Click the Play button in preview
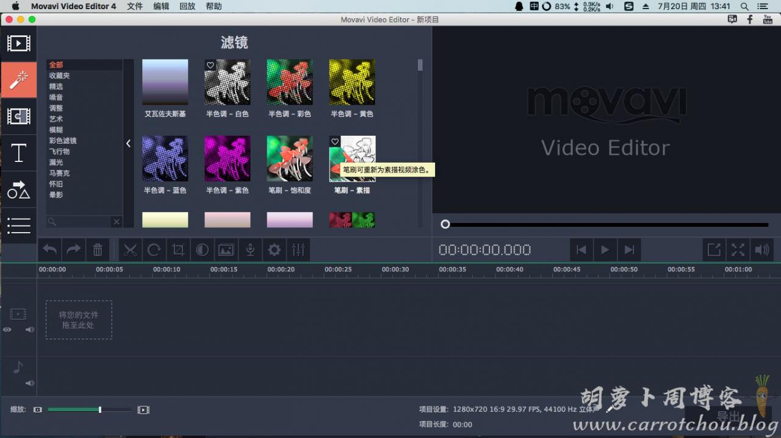The height and width of the screenshot is (438, 781). [x=605, y=250]
